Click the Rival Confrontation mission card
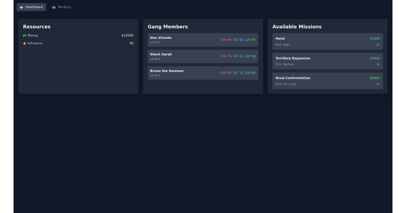Image resolution: width=406 pixels, height=213 pixels. [328, 81]
